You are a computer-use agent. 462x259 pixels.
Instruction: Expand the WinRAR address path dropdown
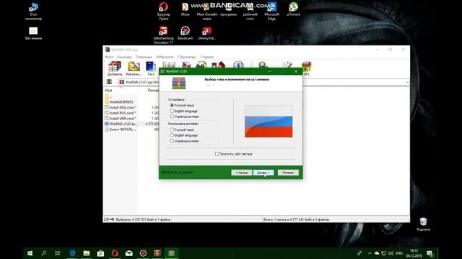(x=407, y=82)
